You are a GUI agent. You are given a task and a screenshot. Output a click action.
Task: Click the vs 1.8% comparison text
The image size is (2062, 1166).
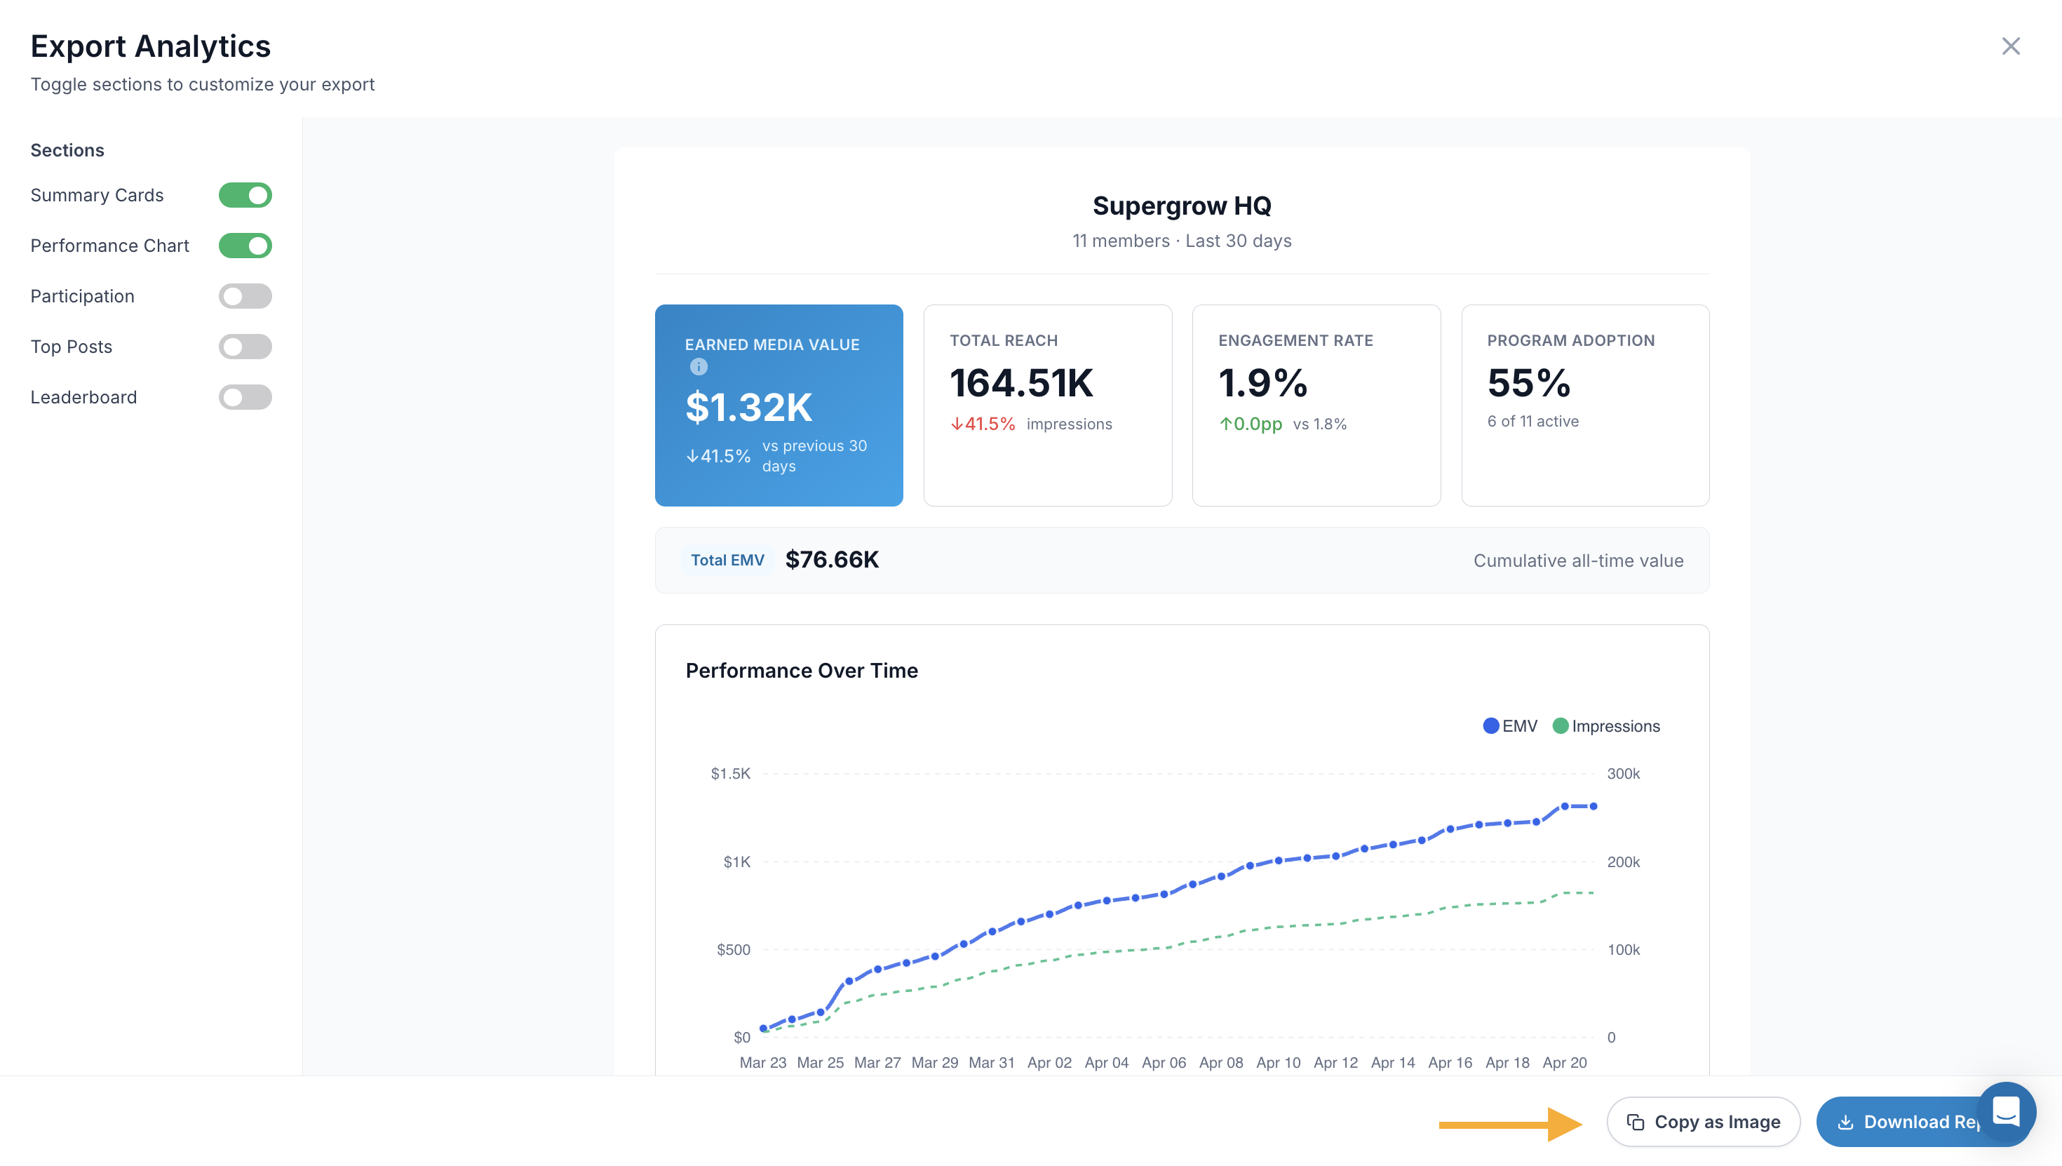(1320, 424)
